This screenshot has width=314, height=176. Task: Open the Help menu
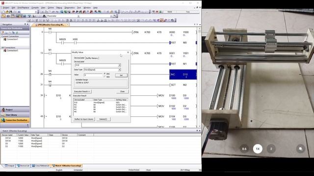point(95,8)
